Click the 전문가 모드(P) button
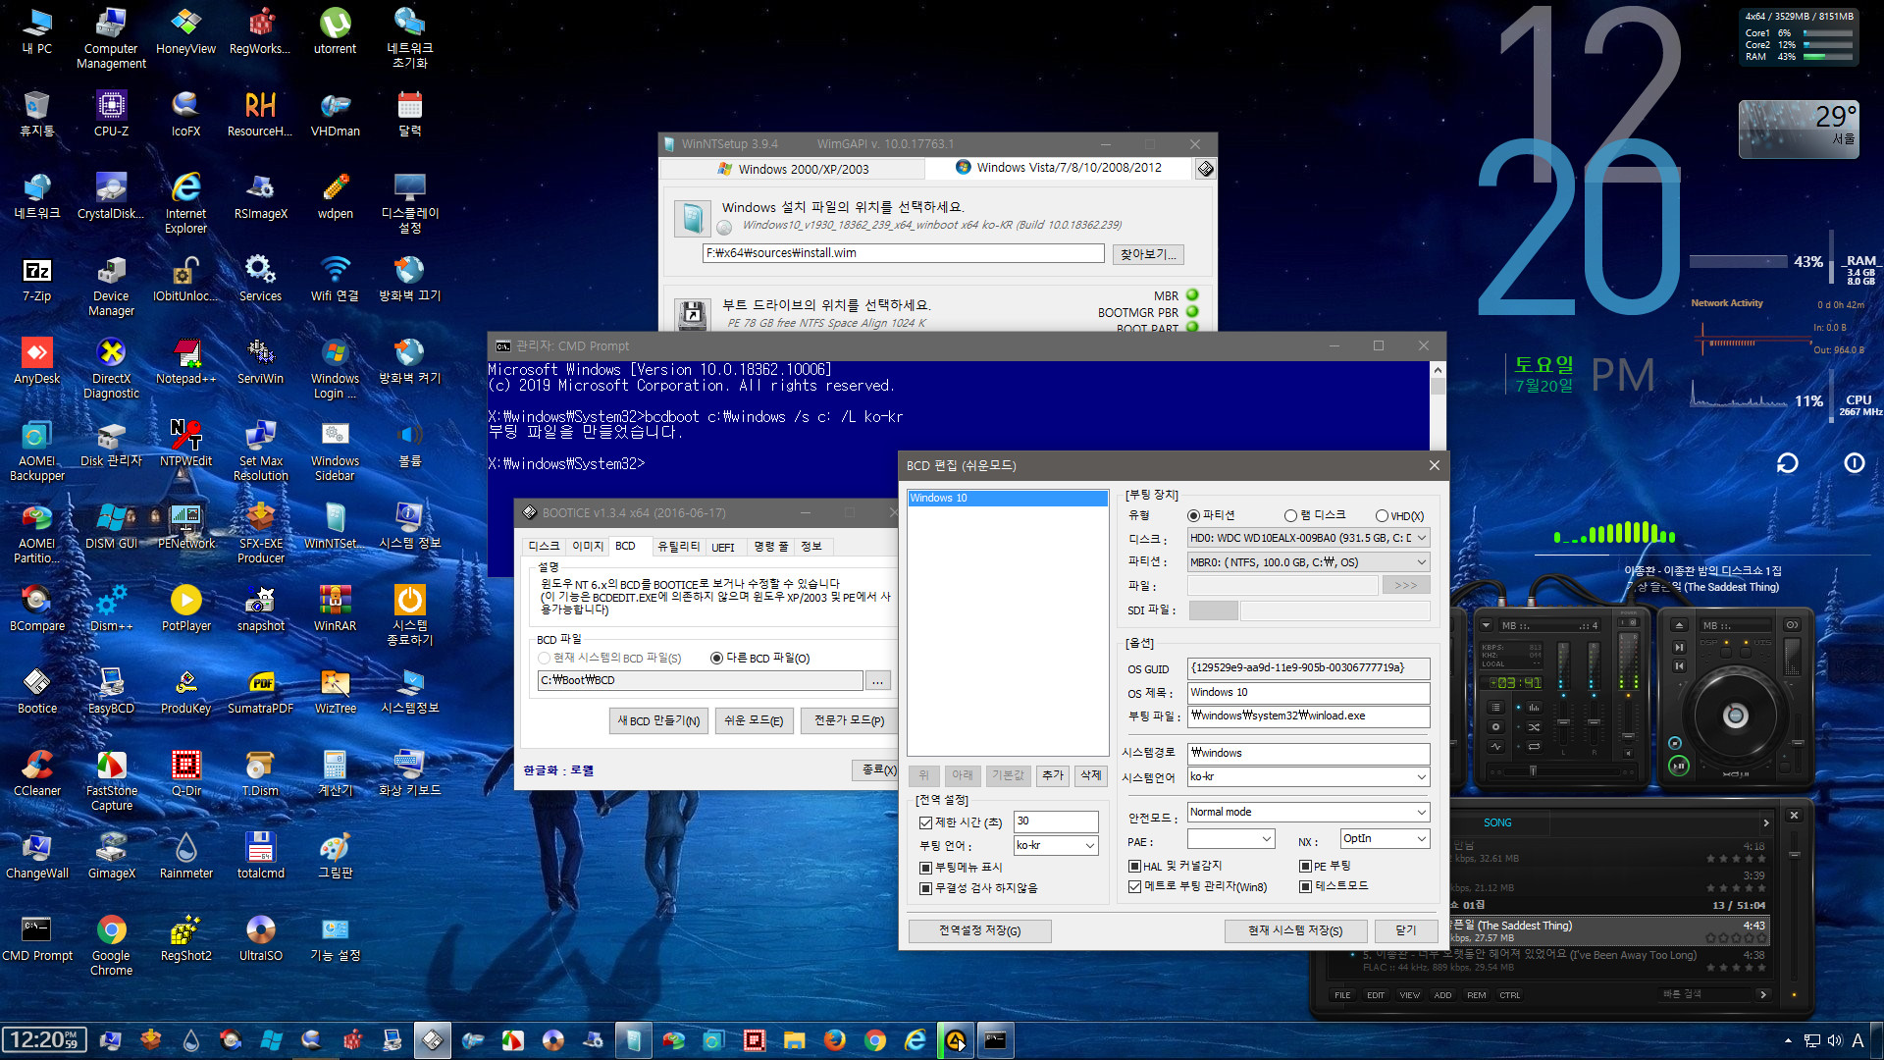 point(850,721)
